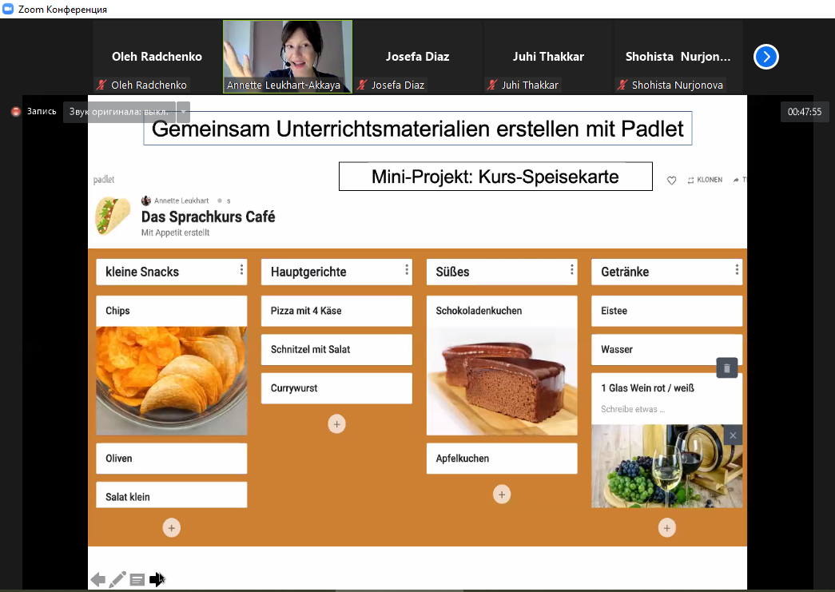Click the previous slide left arrow
This screenshot has width=835, height=592.
(97, 579)
